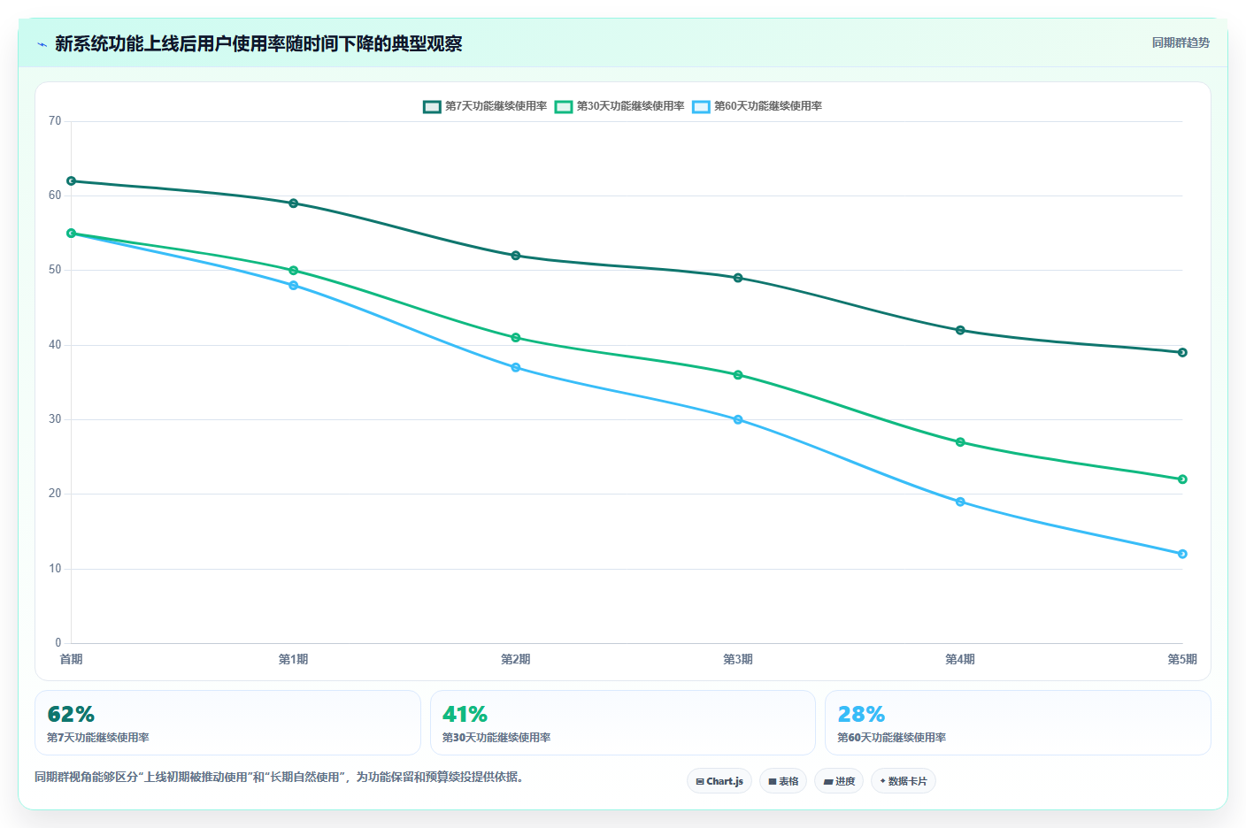
Task: Click the 进度 tag pill
Action: tap(839, 781)
